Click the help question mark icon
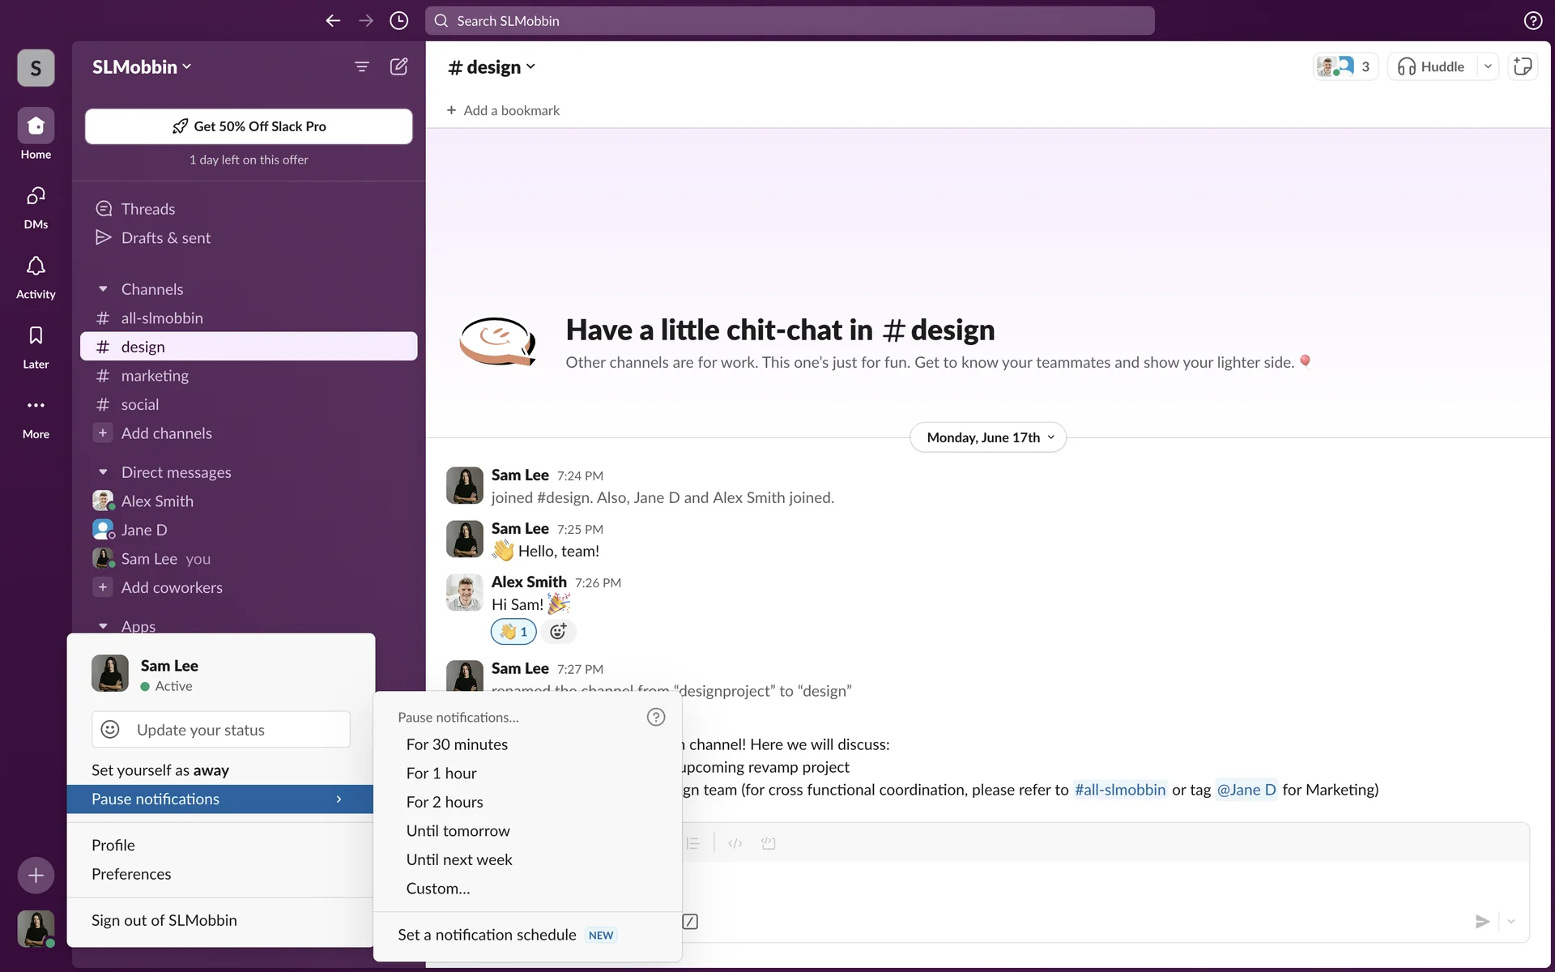Screen dimensions: 1555x972 (1532, 21)
